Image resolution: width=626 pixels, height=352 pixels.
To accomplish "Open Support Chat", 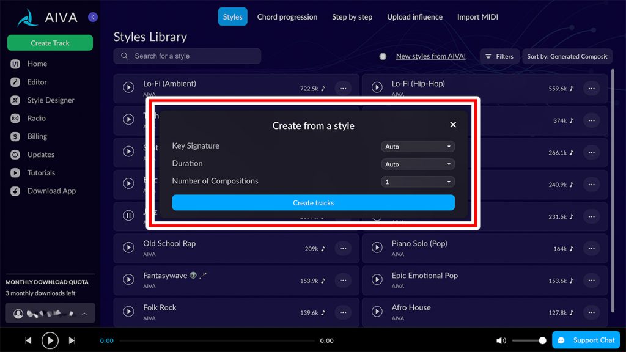I will coord(586,340).
